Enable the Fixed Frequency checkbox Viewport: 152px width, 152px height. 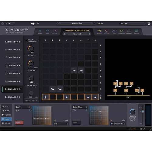[x=26, y=40]
